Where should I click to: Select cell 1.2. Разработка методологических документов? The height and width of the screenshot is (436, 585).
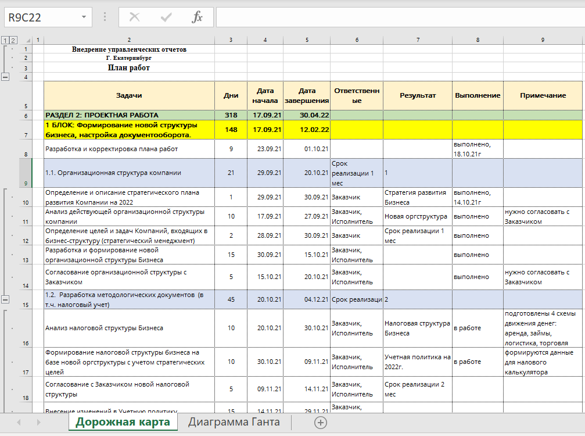129,299
